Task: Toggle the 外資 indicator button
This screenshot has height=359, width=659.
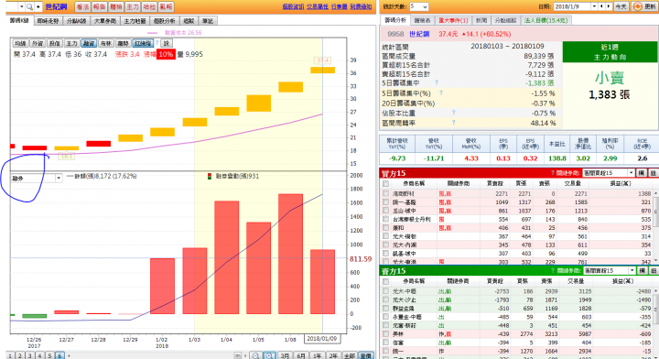Action: (x=38, y=43)
